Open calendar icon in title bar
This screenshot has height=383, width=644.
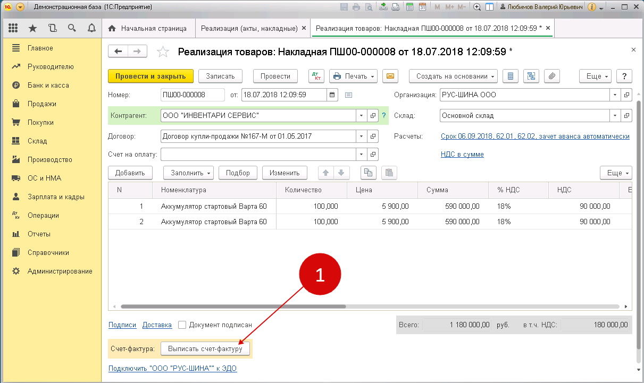click(x=422, y=7)
